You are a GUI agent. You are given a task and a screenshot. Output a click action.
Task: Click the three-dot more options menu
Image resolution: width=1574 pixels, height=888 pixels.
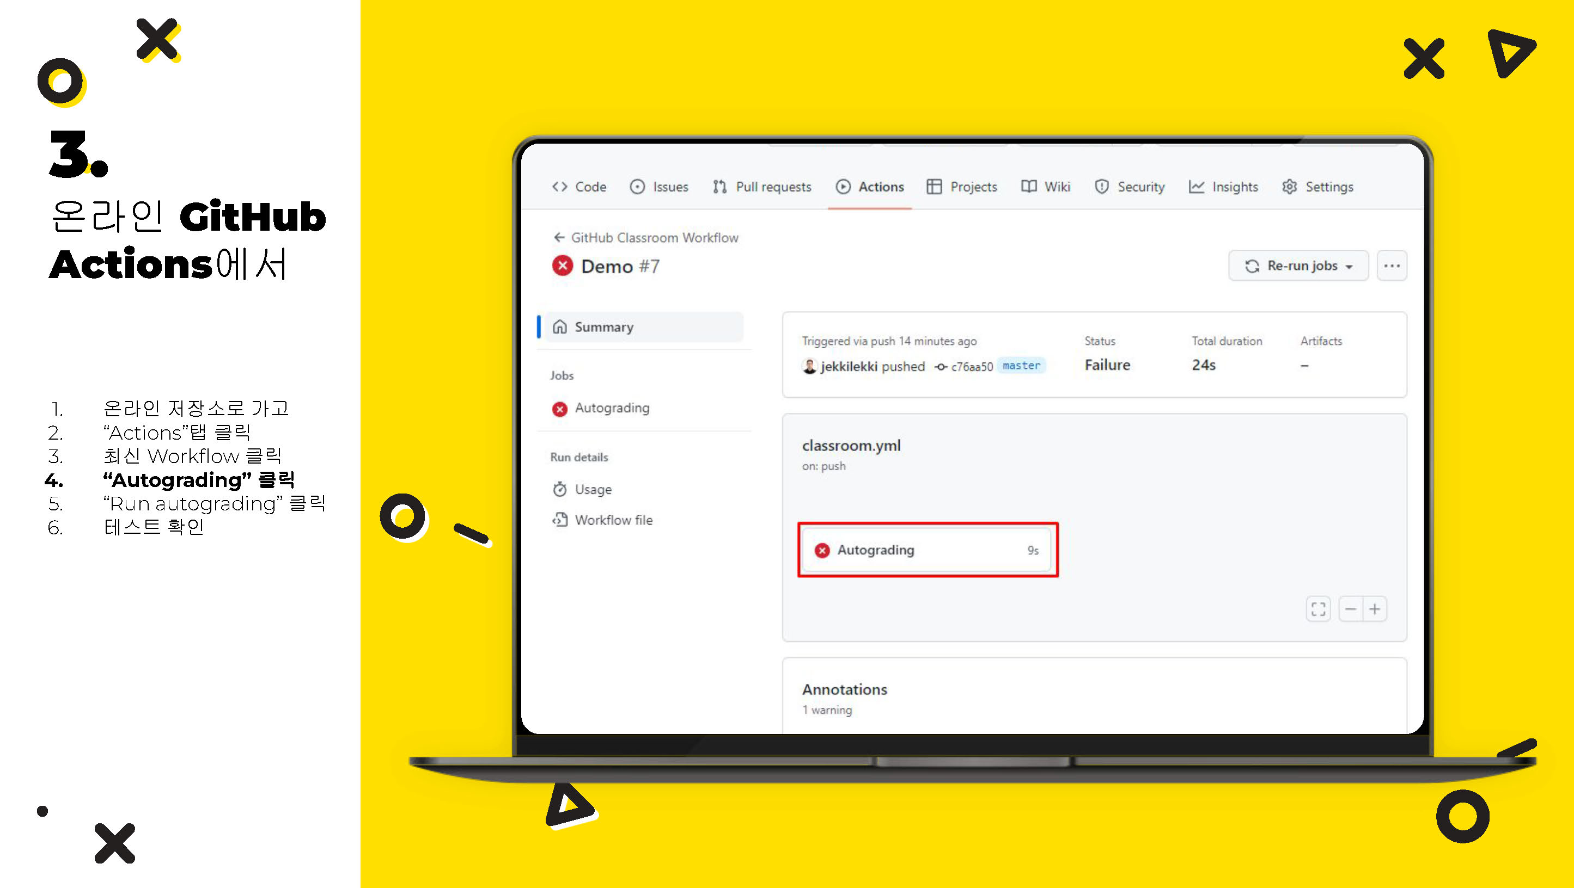tap(1393, 264)
